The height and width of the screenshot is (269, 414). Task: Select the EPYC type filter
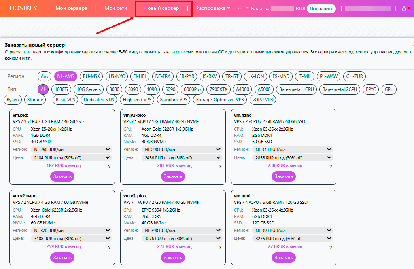tap(371, 89)
